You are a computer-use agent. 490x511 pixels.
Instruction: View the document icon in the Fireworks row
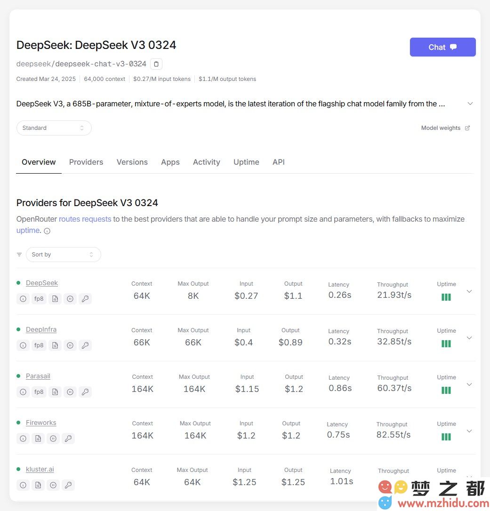click(x=38, y=439)
